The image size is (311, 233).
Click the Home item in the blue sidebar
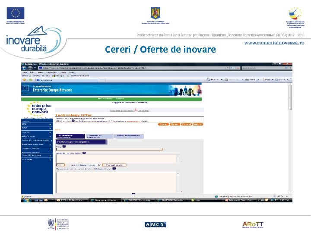pyautogui.click(x=25, y=121)
